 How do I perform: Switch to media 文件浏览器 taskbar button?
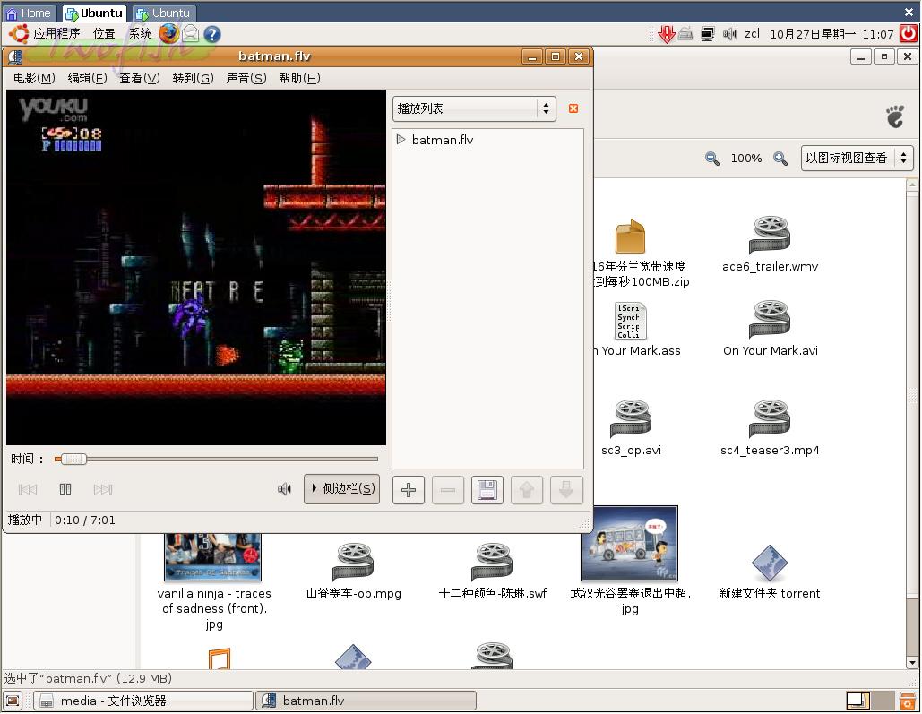[x=142, y=701]
